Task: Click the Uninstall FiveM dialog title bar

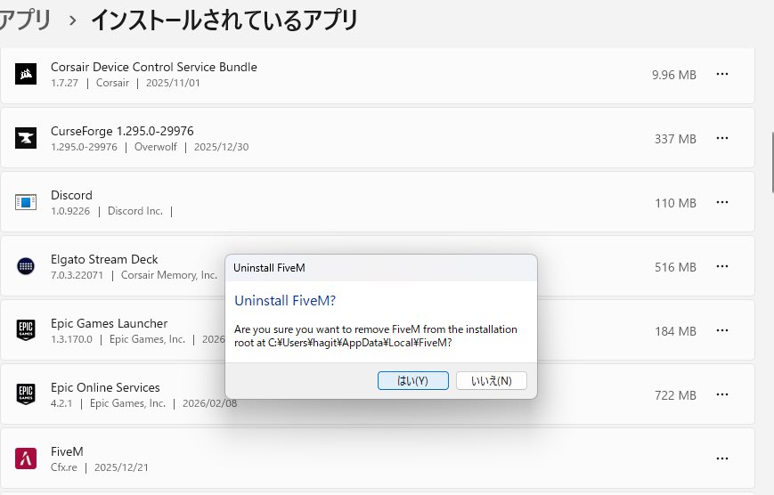Action: click(x=381, y=268)
